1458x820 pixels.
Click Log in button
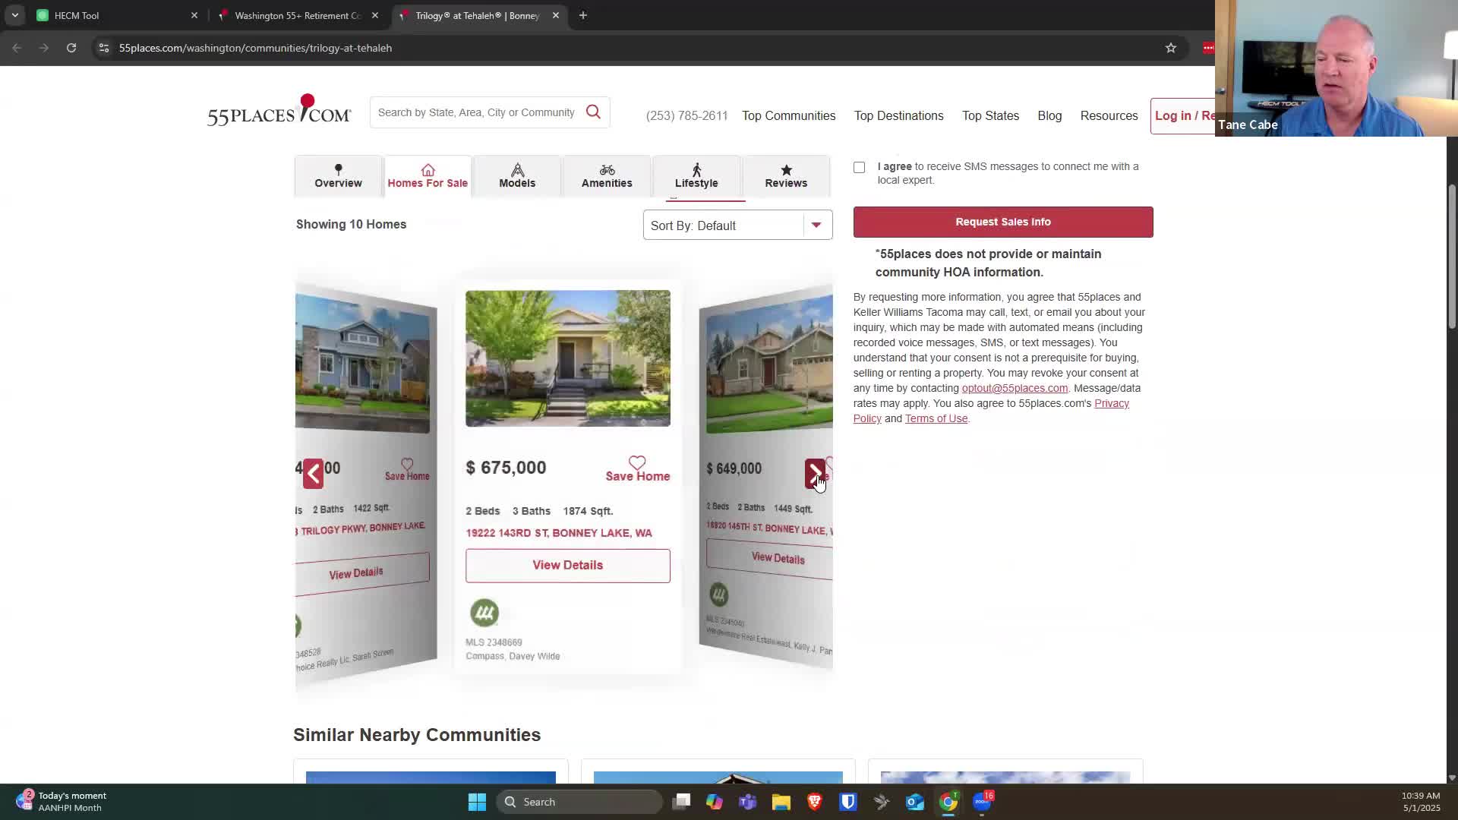pyautogui.click(x=1183, y=115)
